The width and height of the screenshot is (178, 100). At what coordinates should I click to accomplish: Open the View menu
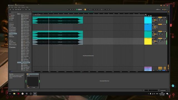19,7
